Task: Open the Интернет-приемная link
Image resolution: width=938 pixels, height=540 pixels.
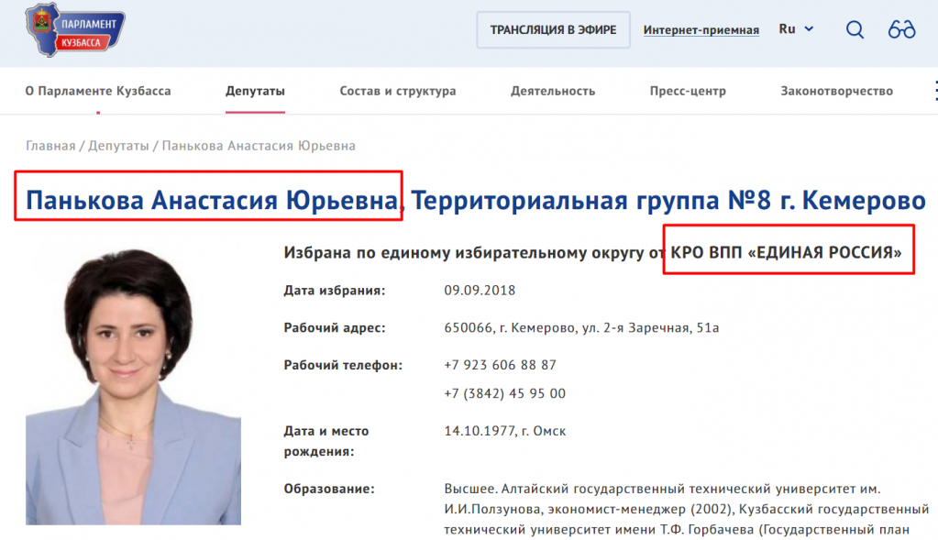Action: (701, 30)
